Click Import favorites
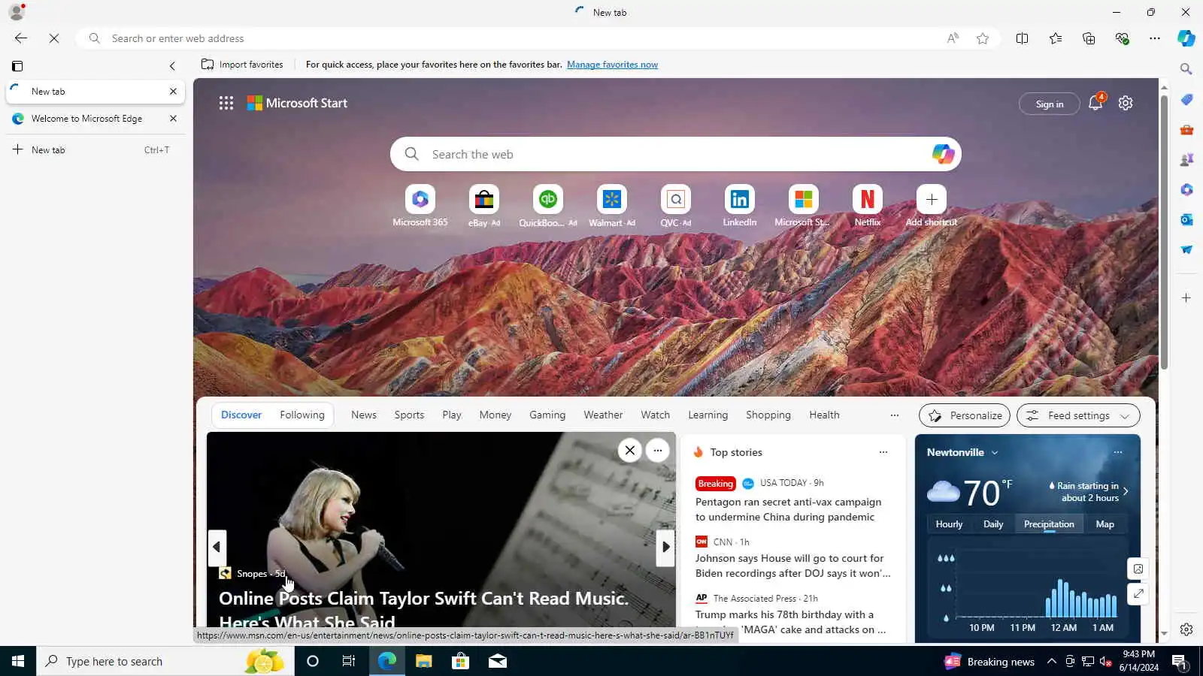The width and height of the screenshot is (1203, 676). 242,65
